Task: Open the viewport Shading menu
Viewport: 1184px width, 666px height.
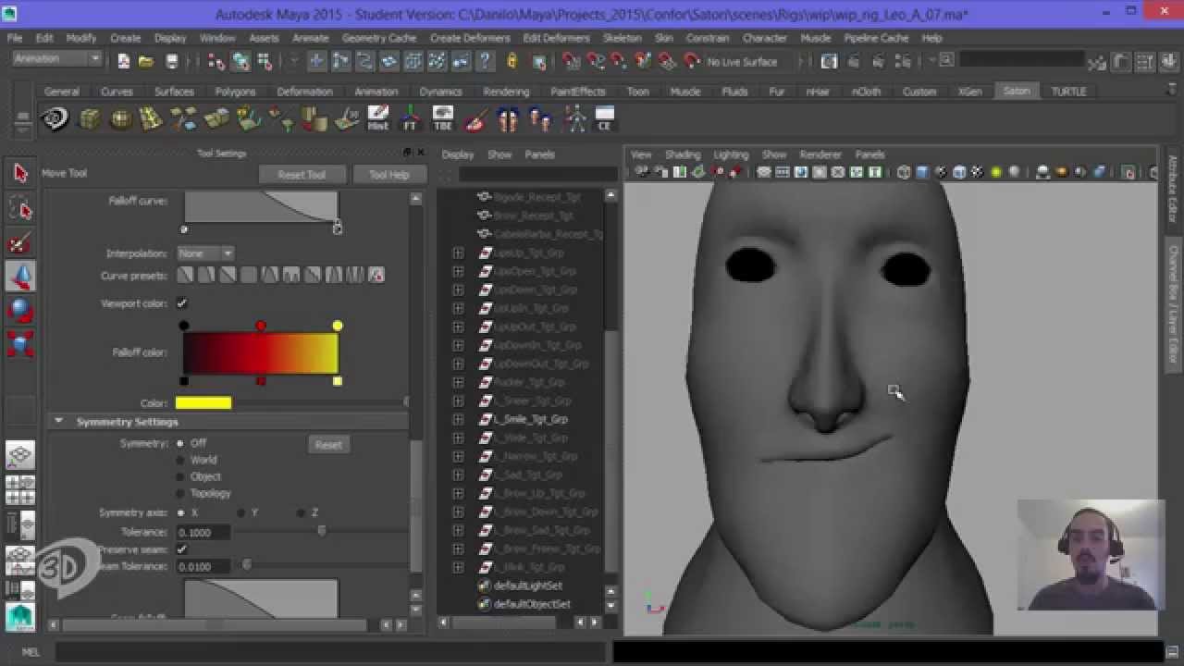Action: point(683,154)
